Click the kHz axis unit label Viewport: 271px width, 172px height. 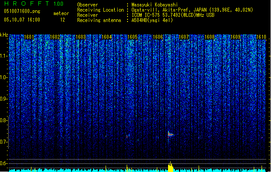coord(4,35)
